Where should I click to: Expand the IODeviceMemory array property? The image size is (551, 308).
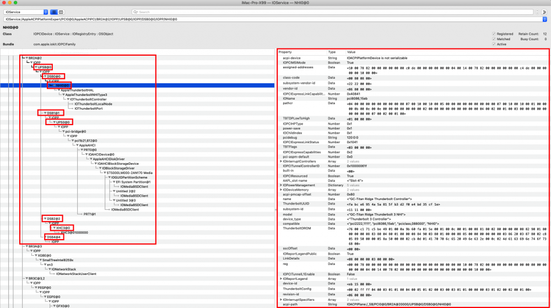pyautogui.click(x=281, y=190)
